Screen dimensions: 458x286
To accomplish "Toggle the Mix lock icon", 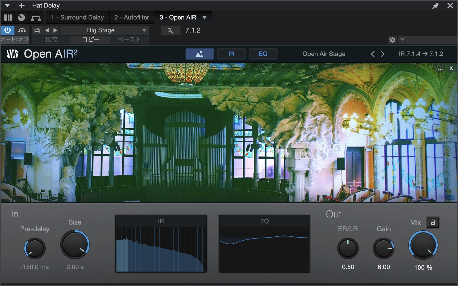I will pyautogui.click(x=433, y=223).
